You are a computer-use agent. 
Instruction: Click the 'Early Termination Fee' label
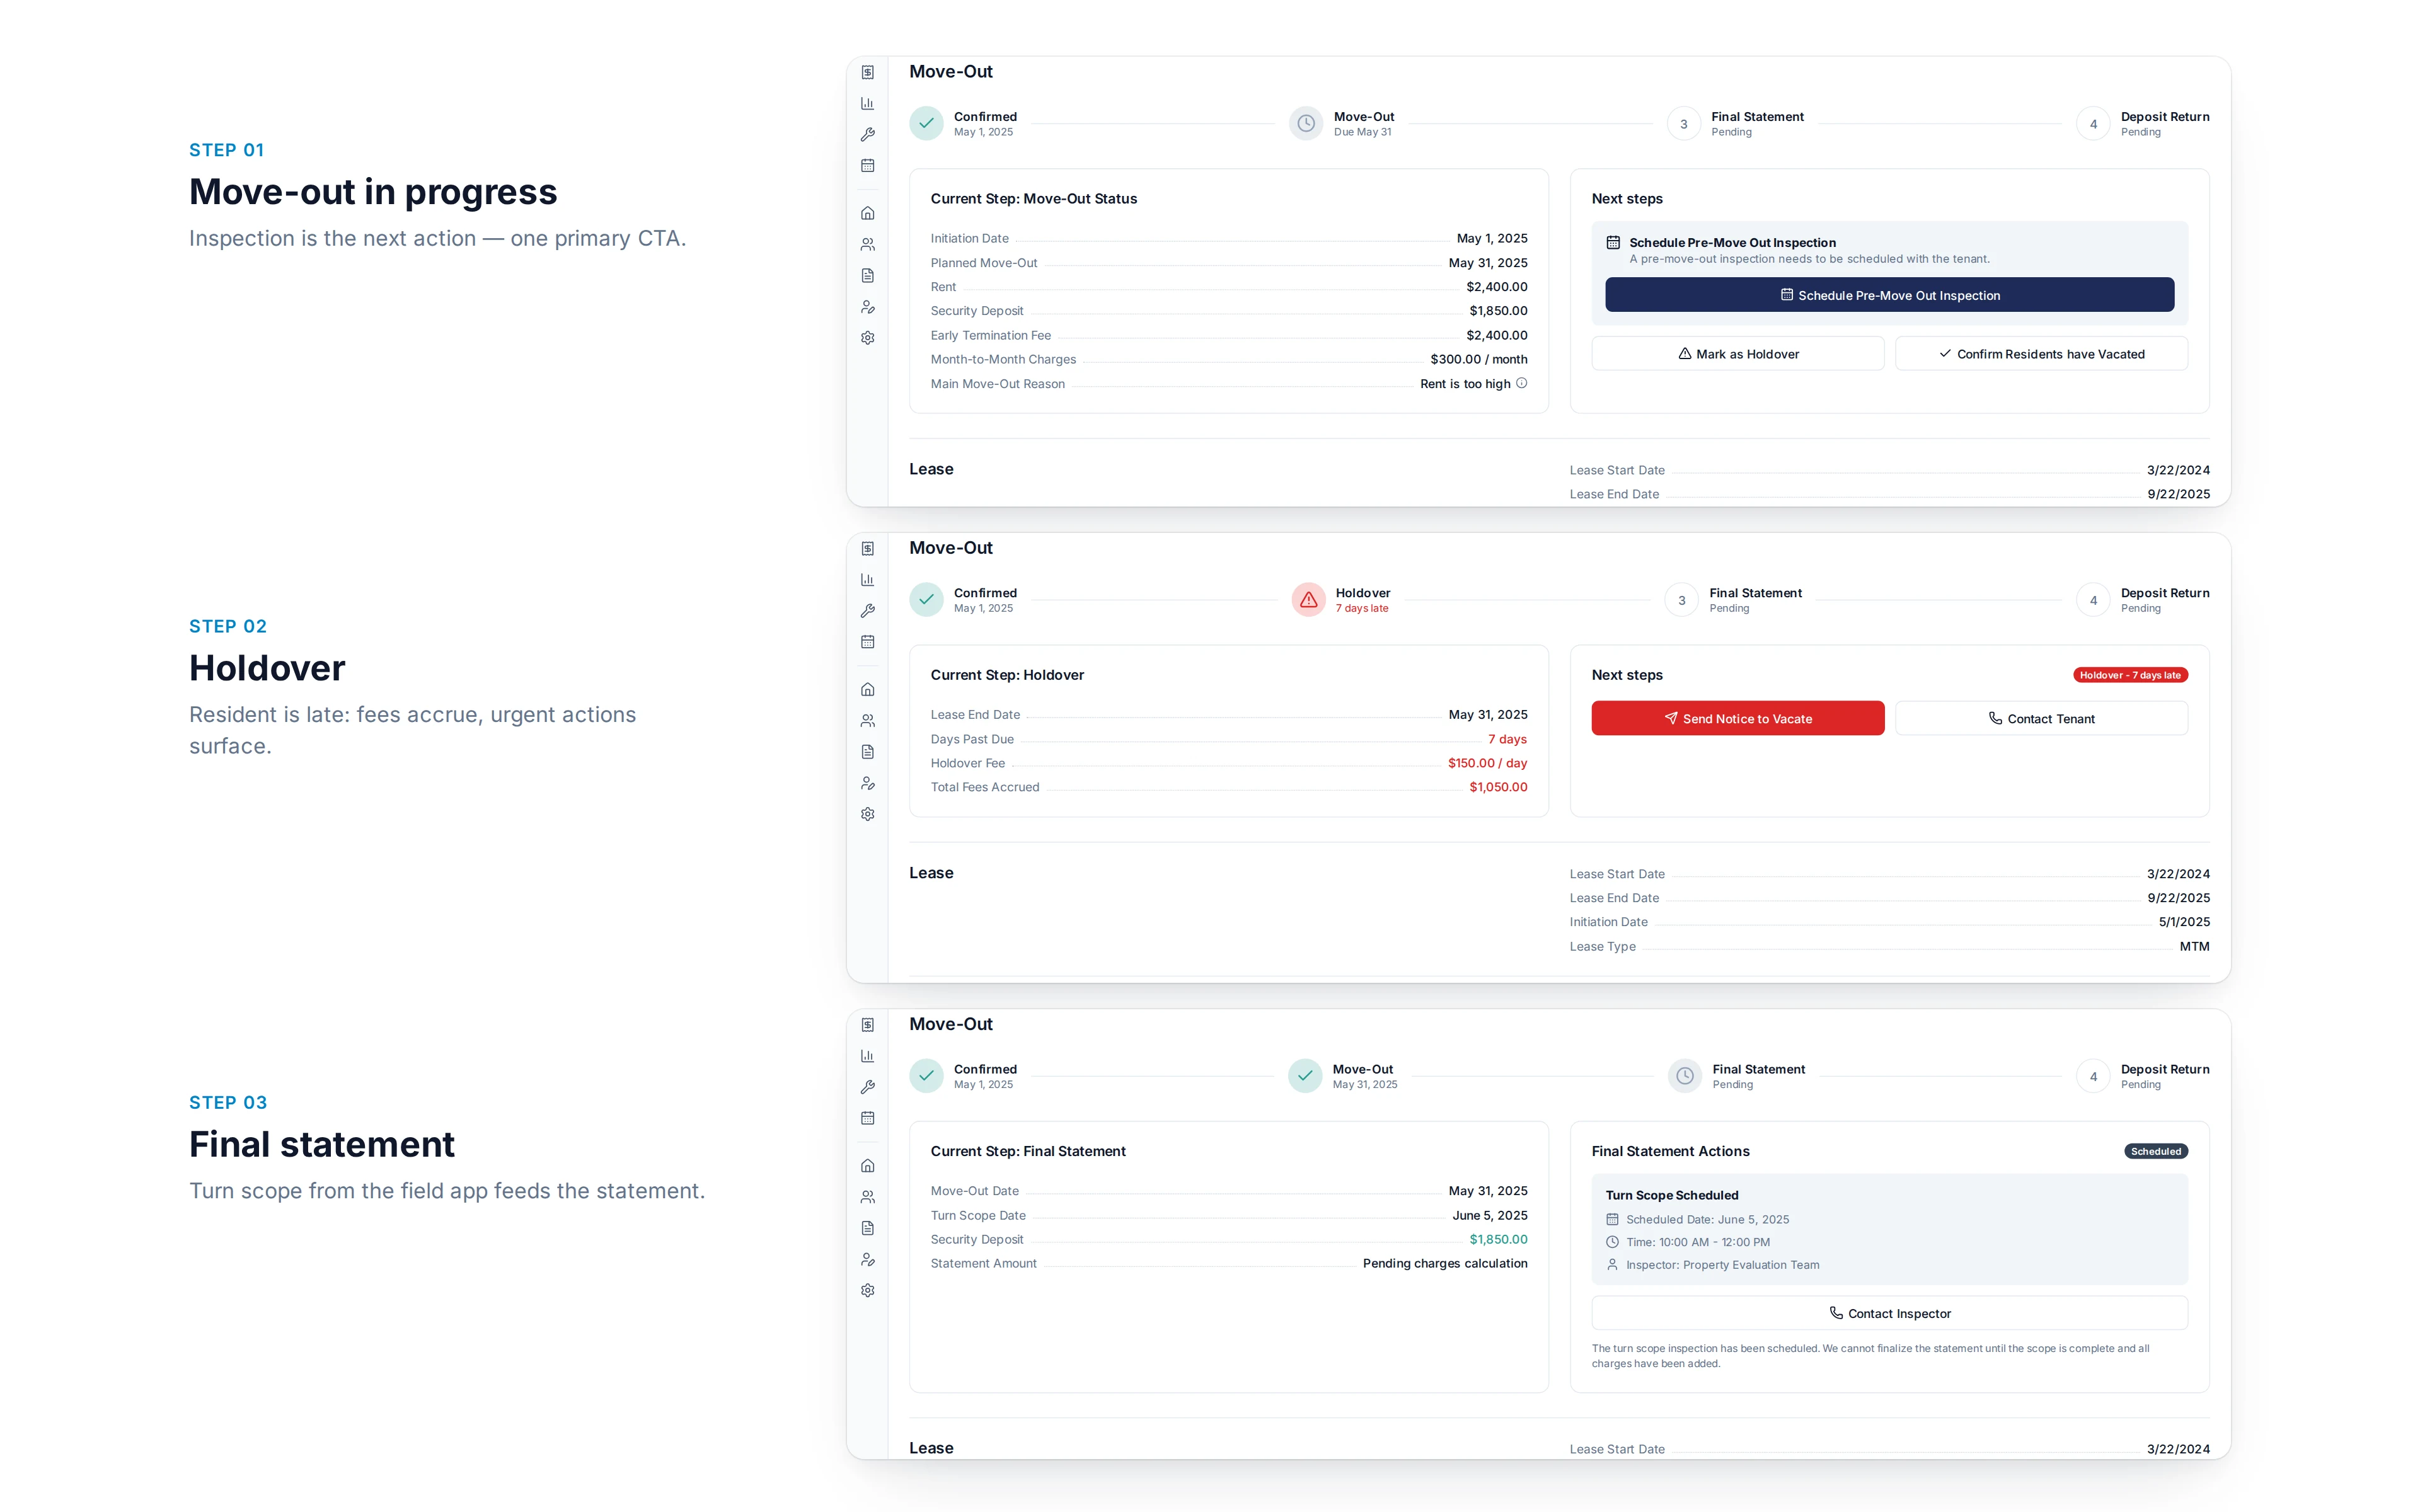tap(990, 335)
